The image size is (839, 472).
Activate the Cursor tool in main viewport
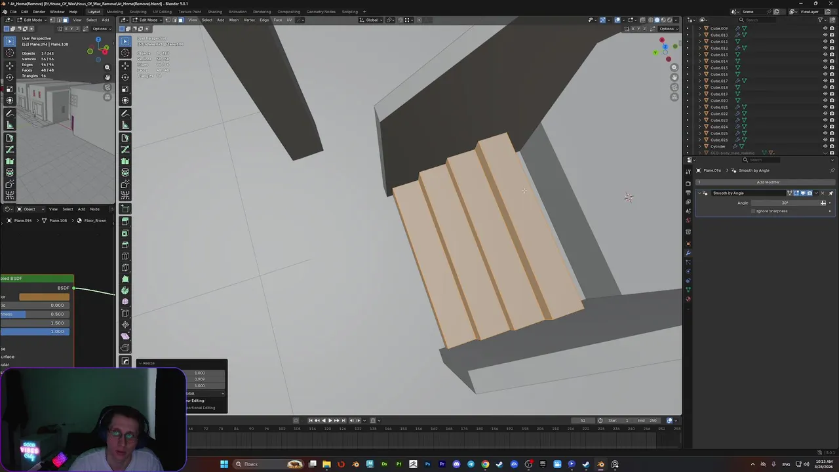[125, 53]
